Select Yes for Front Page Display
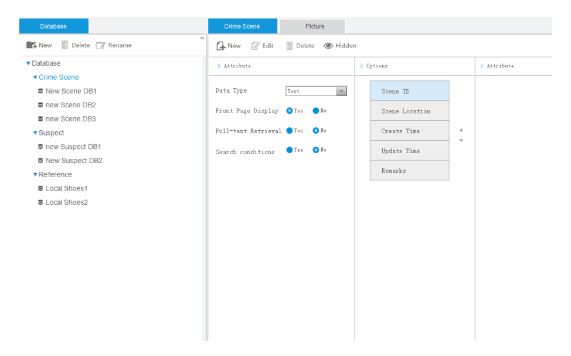The width and height of the screenshot is (571, 356). (289, 110)
